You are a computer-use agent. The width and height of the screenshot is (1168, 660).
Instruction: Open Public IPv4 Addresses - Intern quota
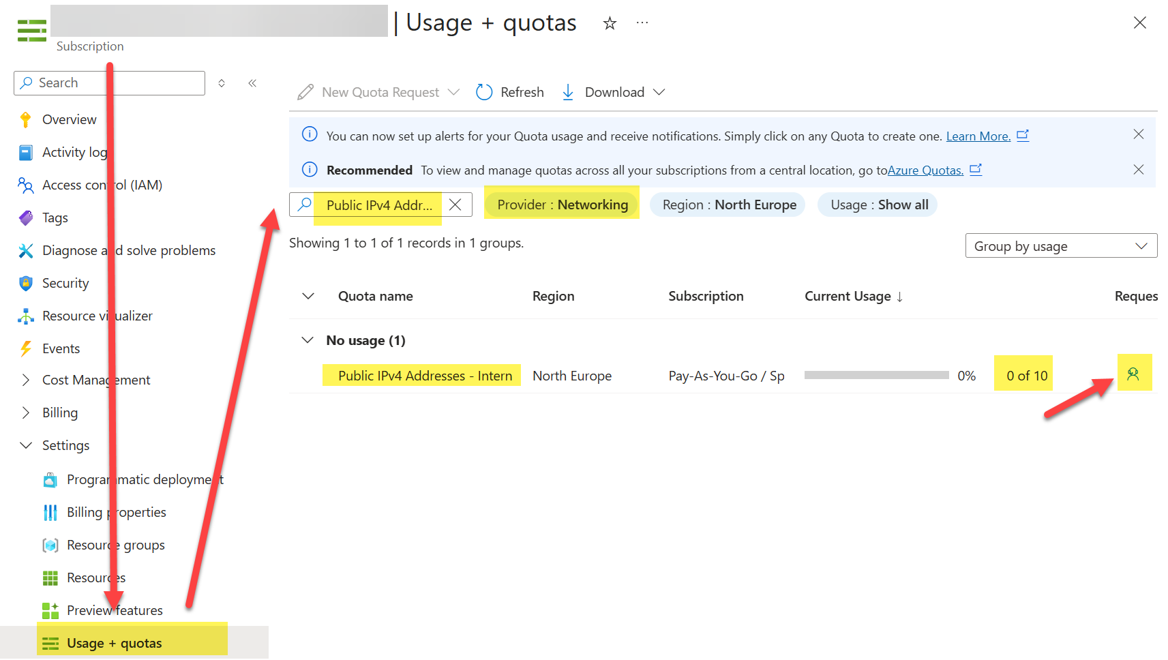click(x=425, y=376)
